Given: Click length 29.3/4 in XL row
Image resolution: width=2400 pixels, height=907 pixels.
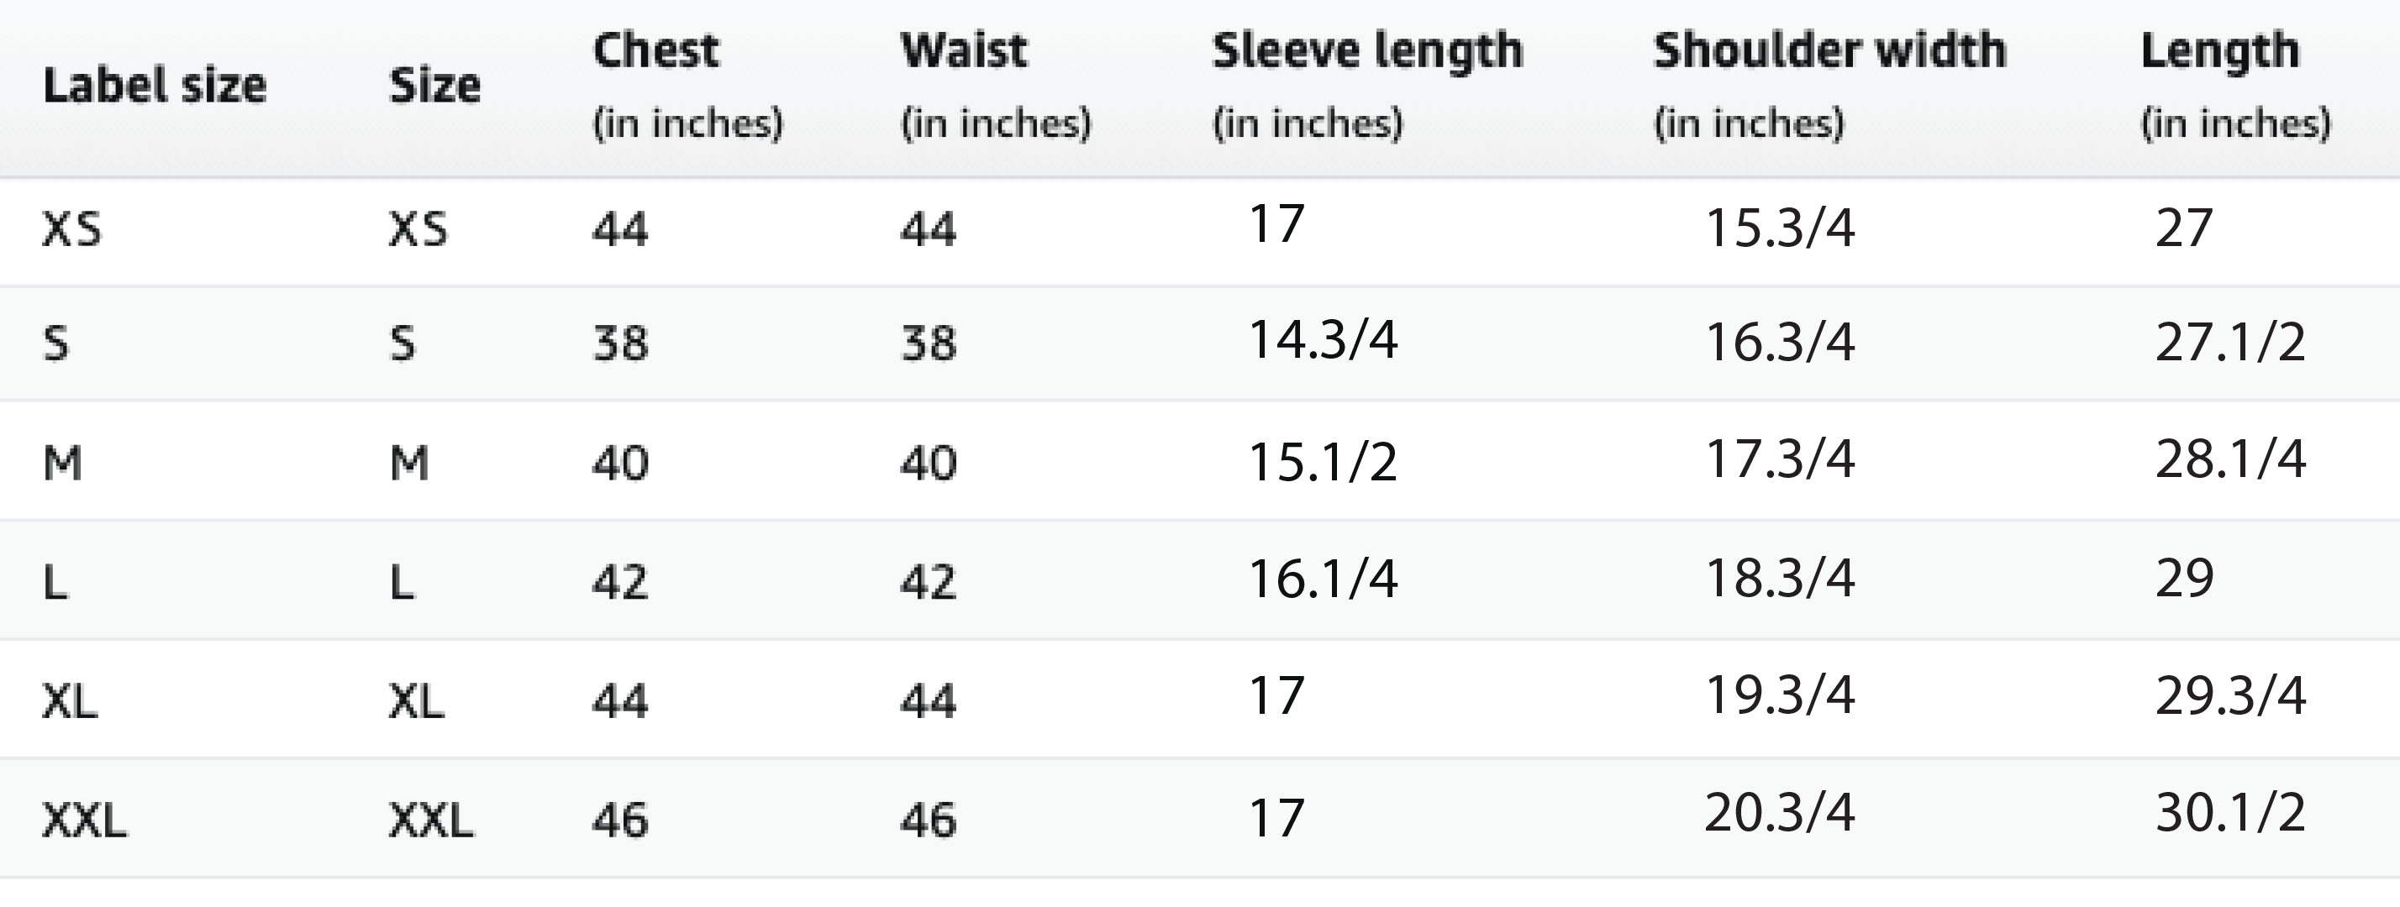Looking at the screenshot, I should pos(2230,695).
